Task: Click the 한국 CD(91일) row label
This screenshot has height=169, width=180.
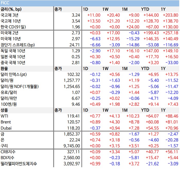Action: click(x=13, y=27)
